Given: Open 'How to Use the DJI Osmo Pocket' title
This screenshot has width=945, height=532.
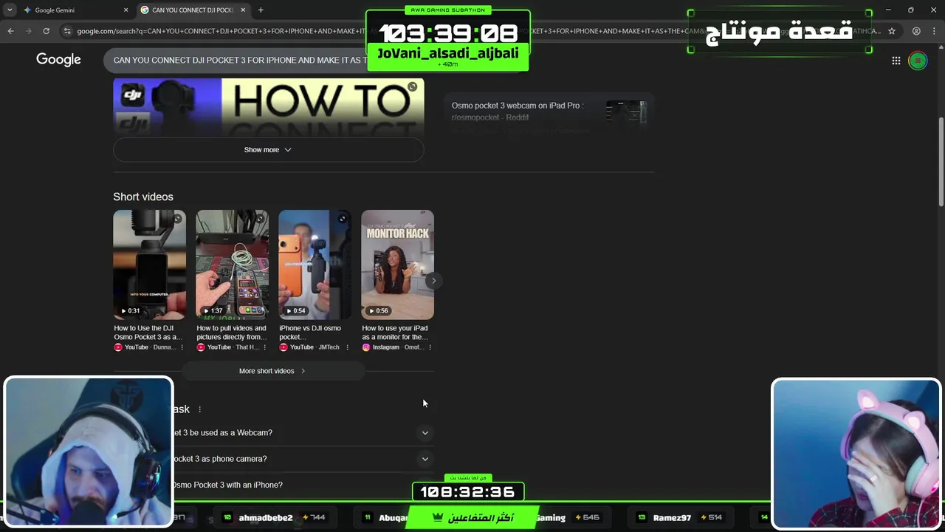Looking at the screenshot, I should point(148,332).
